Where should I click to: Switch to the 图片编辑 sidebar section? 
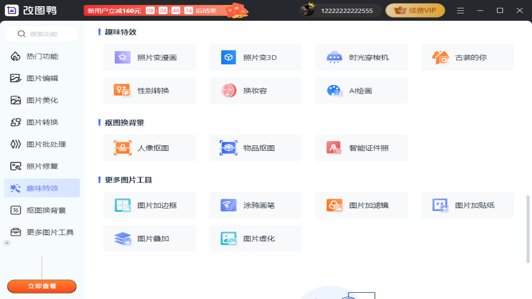click(42, 78)
